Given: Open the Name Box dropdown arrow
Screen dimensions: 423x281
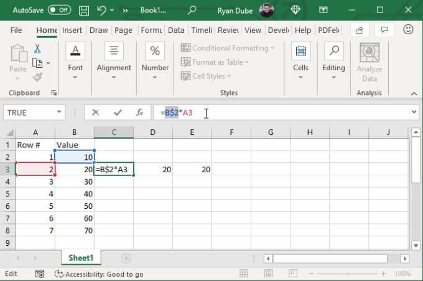Looking at the screenshot, I should point(60,113).
